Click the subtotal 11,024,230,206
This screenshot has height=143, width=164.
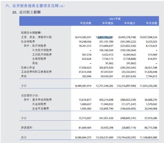[x=149, y=86]
